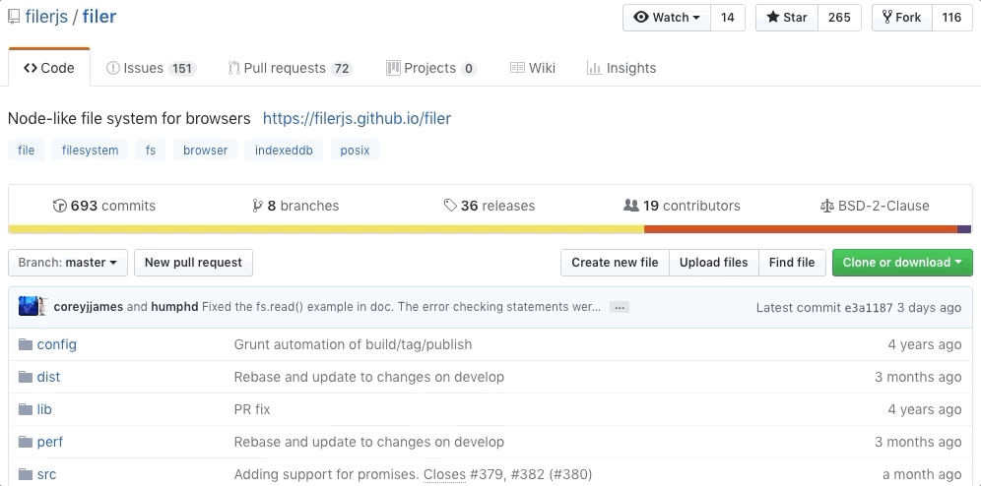Click the branches icon next to 8 branches
The width and height of the screenshot is (981, 486).
(x=257, y=206)
